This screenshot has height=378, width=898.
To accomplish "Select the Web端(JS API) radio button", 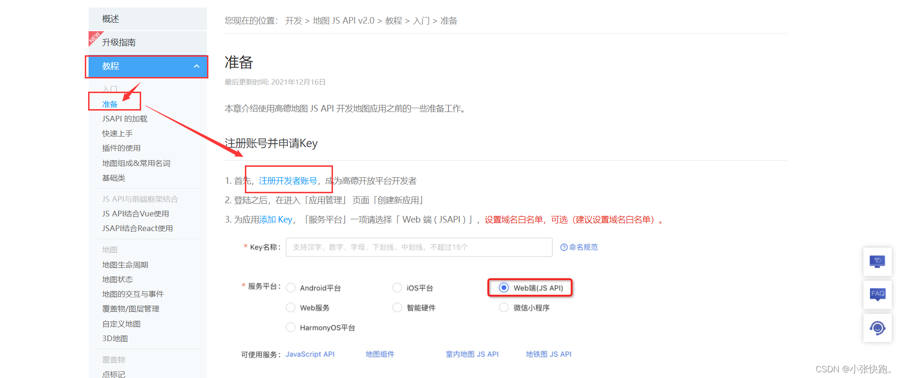I will [x=504, y=288].
